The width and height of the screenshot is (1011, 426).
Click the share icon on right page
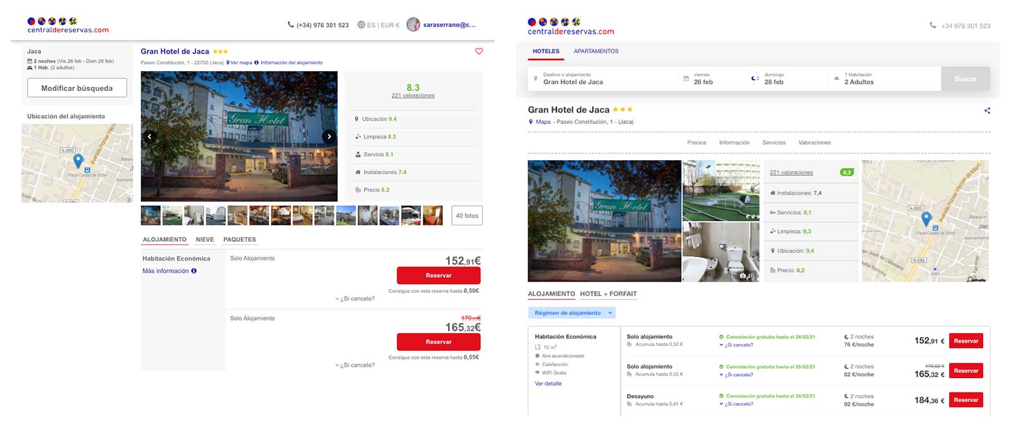pos(987,110)
